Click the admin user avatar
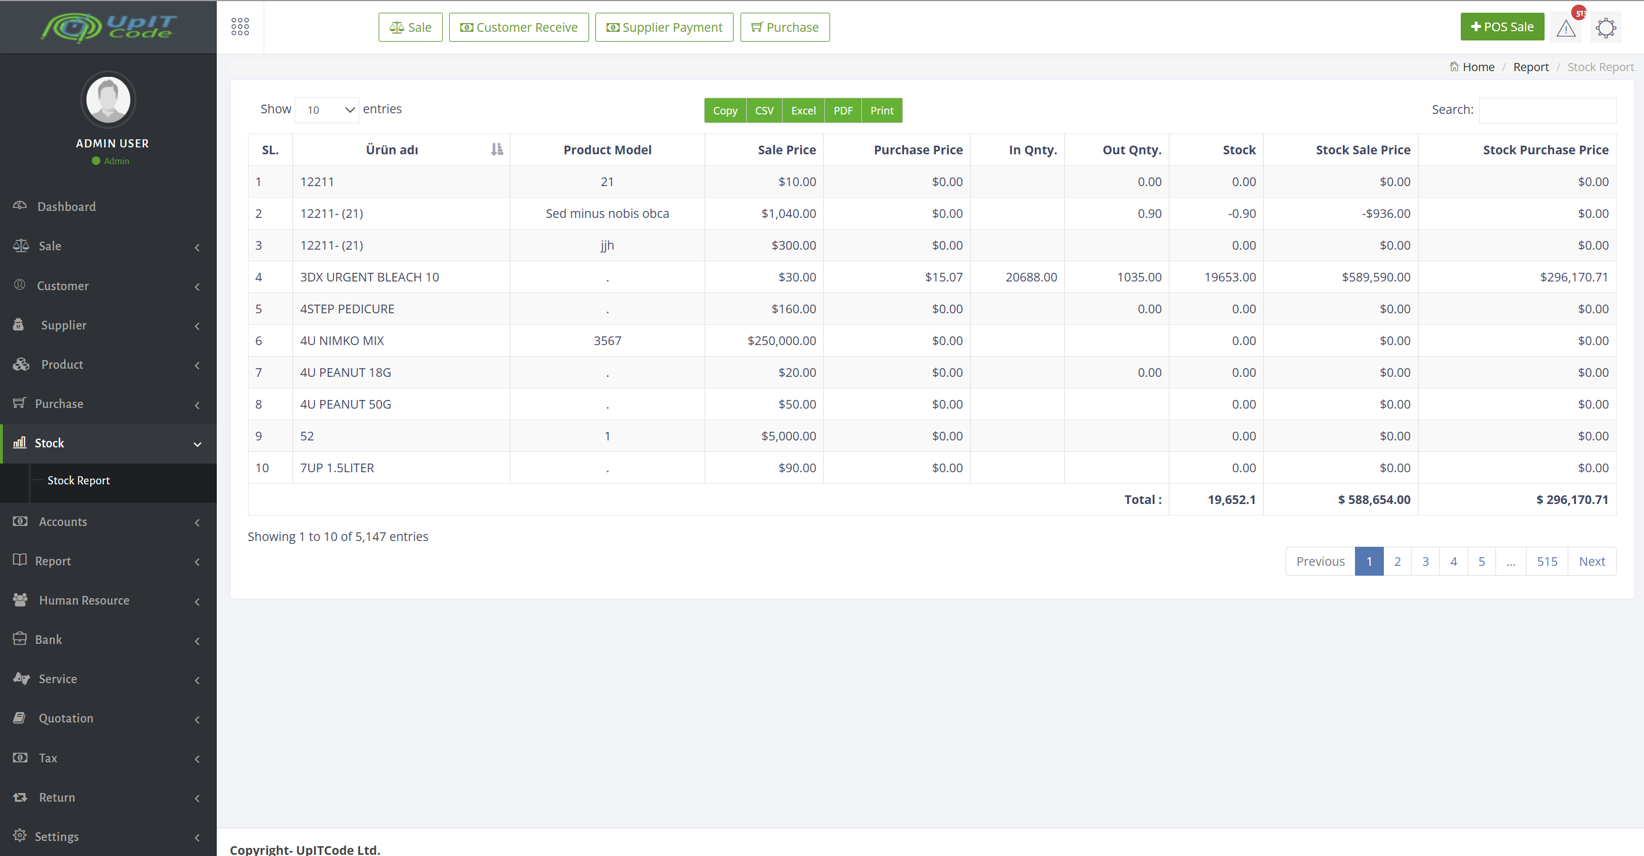 [109, 99]
